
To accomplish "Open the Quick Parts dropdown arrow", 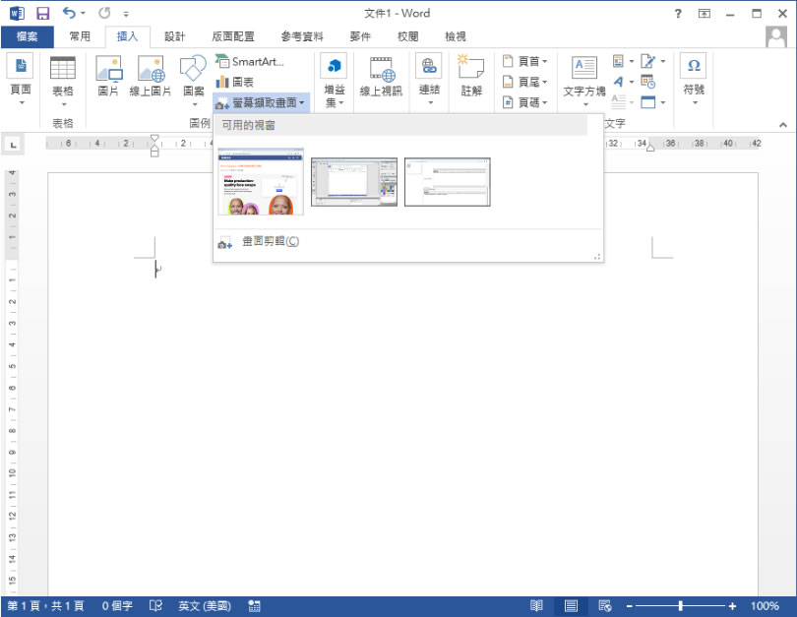I will (x=632, y=61).
